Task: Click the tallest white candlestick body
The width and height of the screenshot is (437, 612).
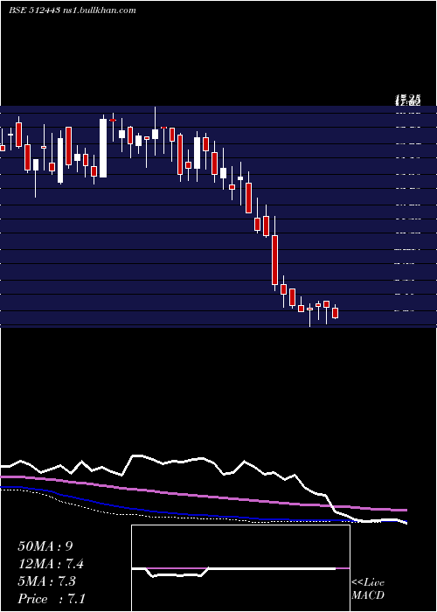Action: [x=103, y=148]
